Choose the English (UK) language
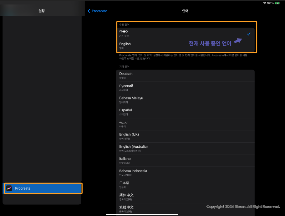285x216 pixels. pos(185,136)
